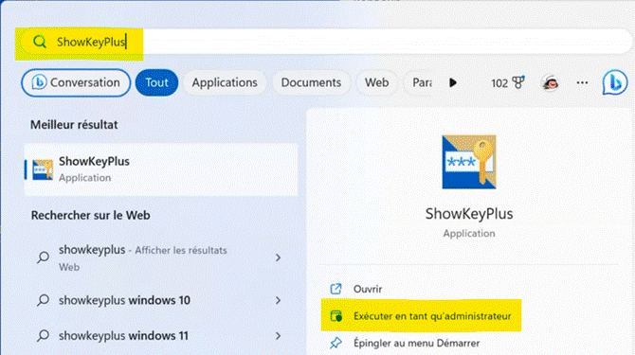
Task: Expand chevron for showkeyplus windows 10
Action: pos(279,300)
